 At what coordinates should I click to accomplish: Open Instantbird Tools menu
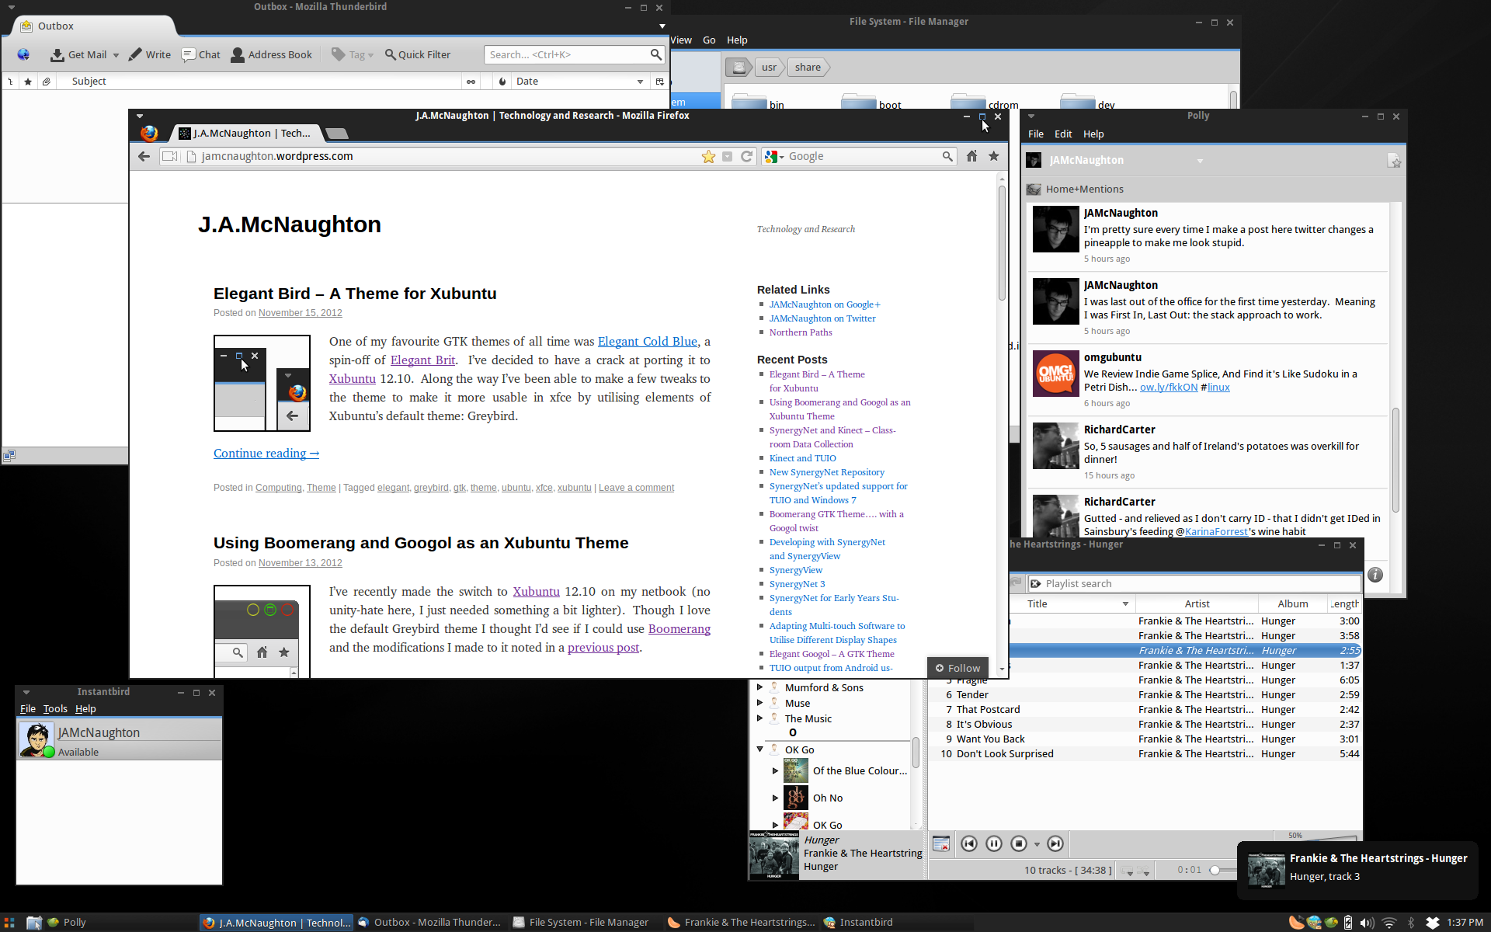tap(55, 708)
